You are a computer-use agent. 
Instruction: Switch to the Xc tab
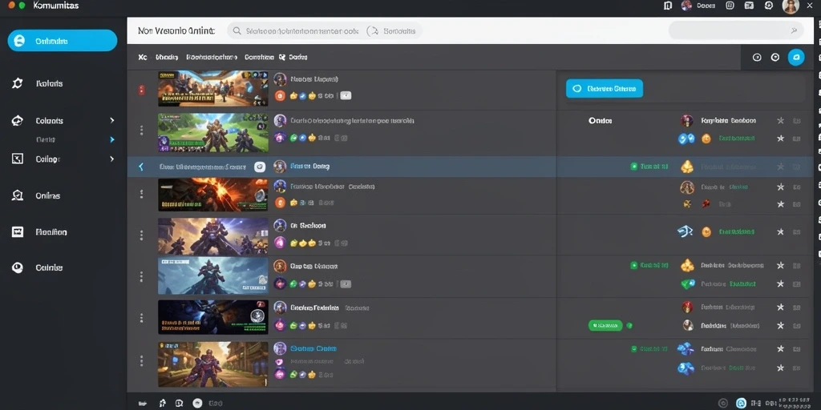click(143, 57)
